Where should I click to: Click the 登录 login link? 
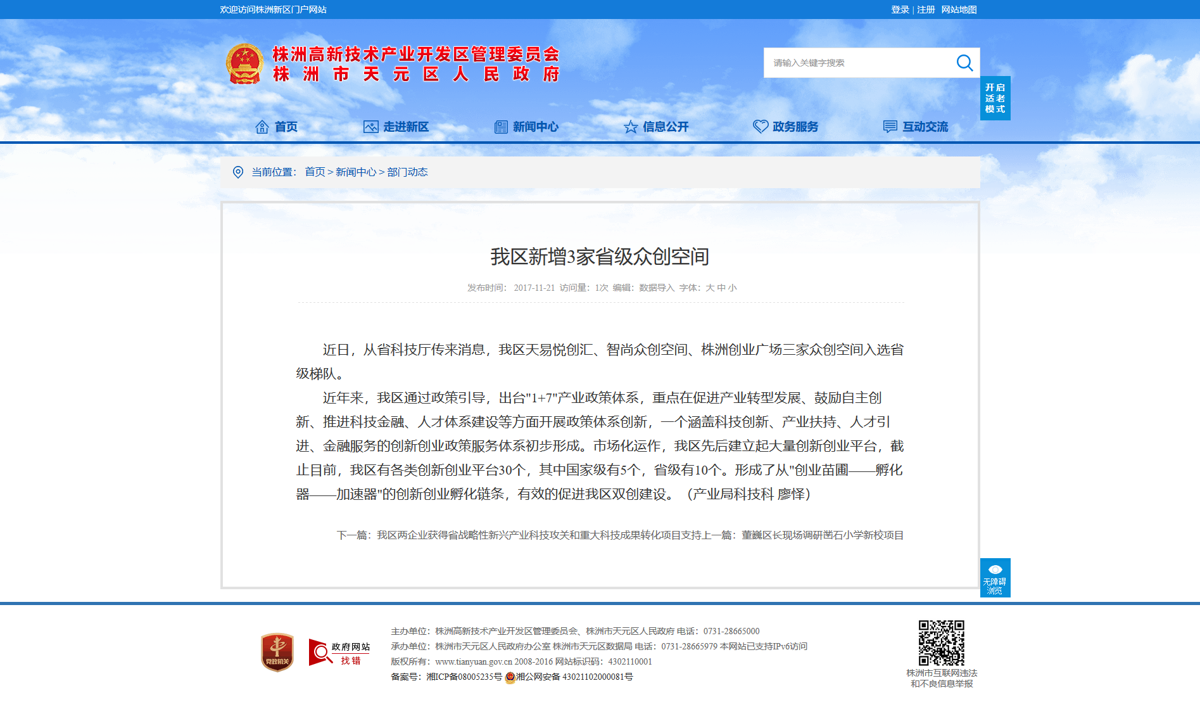(x=900, y=10)
